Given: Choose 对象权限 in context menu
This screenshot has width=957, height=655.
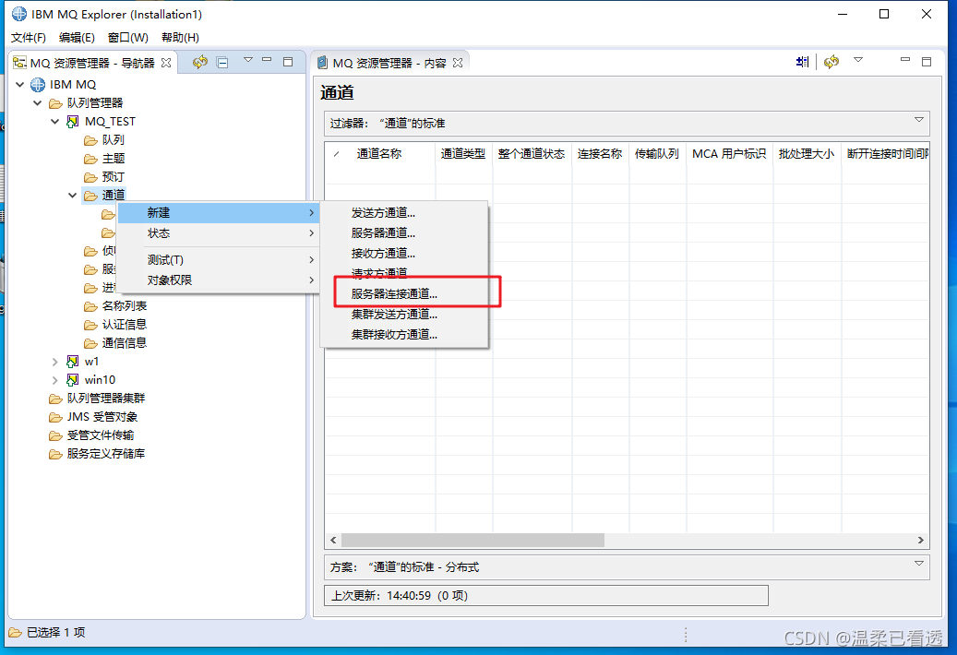Looking at the screenshot, I should (219, 280).
